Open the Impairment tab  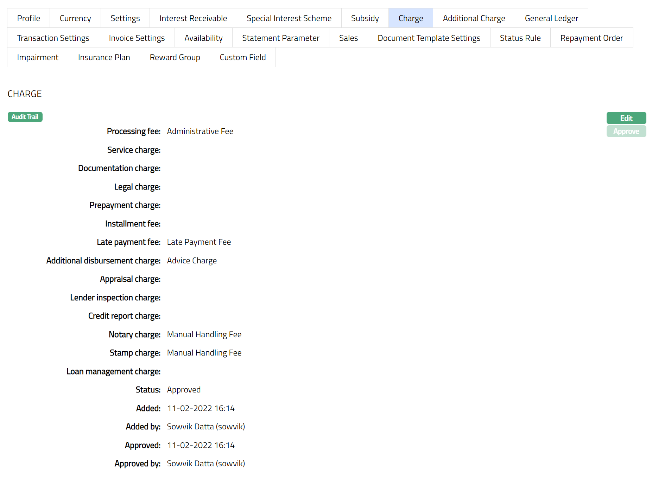[38, 57]
